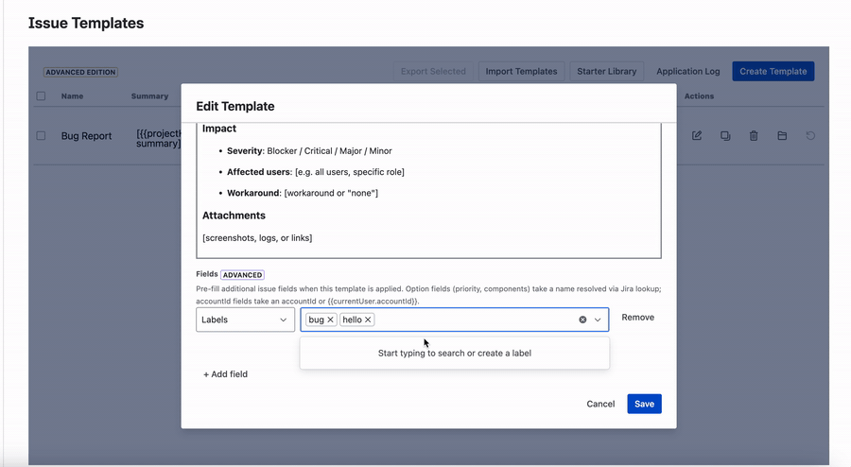Click the 'Bug Report' template name
This screenshot has width=851, height=467.
coord(86,135)
